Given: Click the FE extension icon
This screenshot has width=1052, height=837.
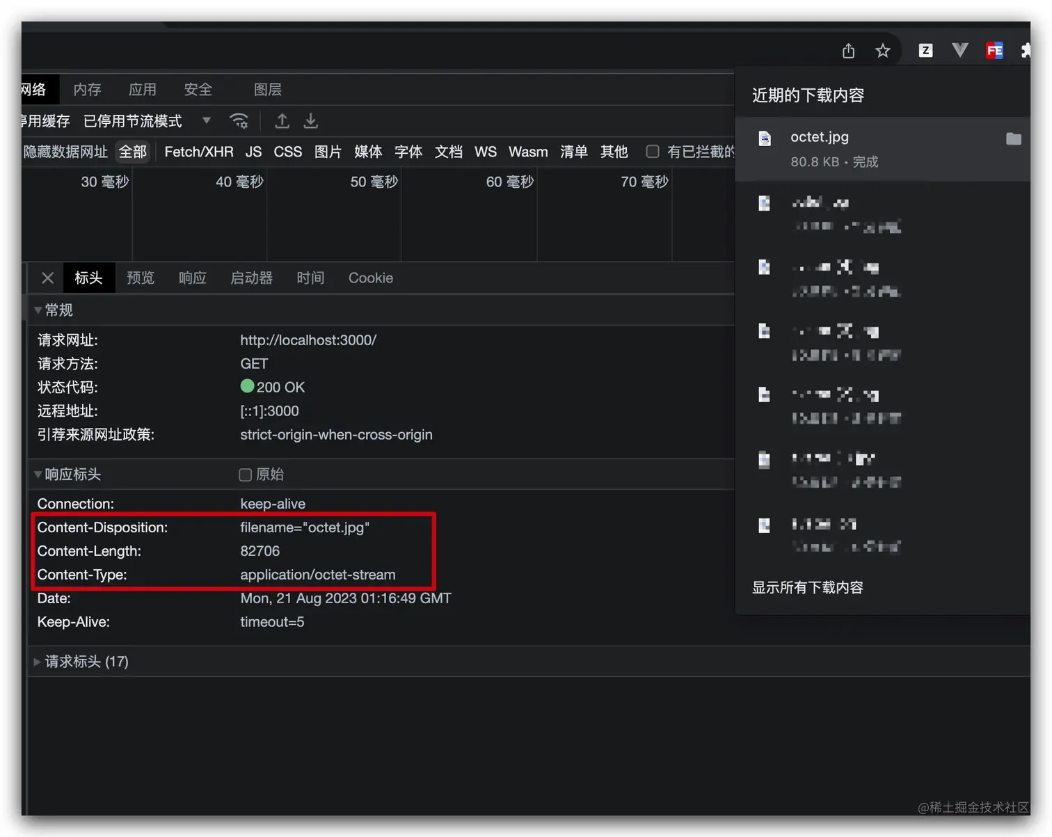Looking at the screenshot, I should tap(994, 50).
